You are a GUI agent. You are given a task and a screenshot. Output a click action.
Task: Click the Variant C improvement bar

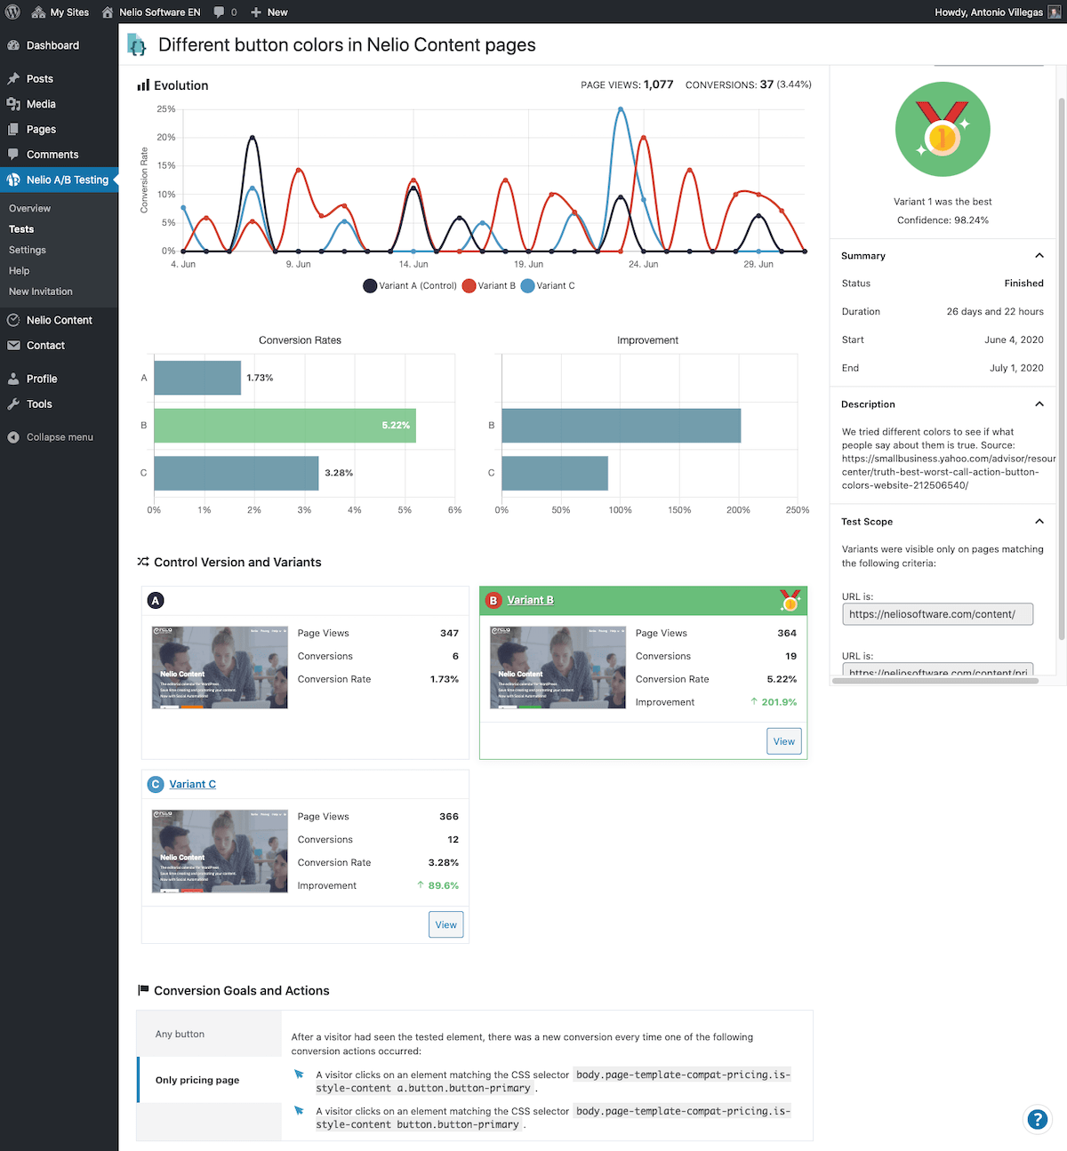coord(555,473)
